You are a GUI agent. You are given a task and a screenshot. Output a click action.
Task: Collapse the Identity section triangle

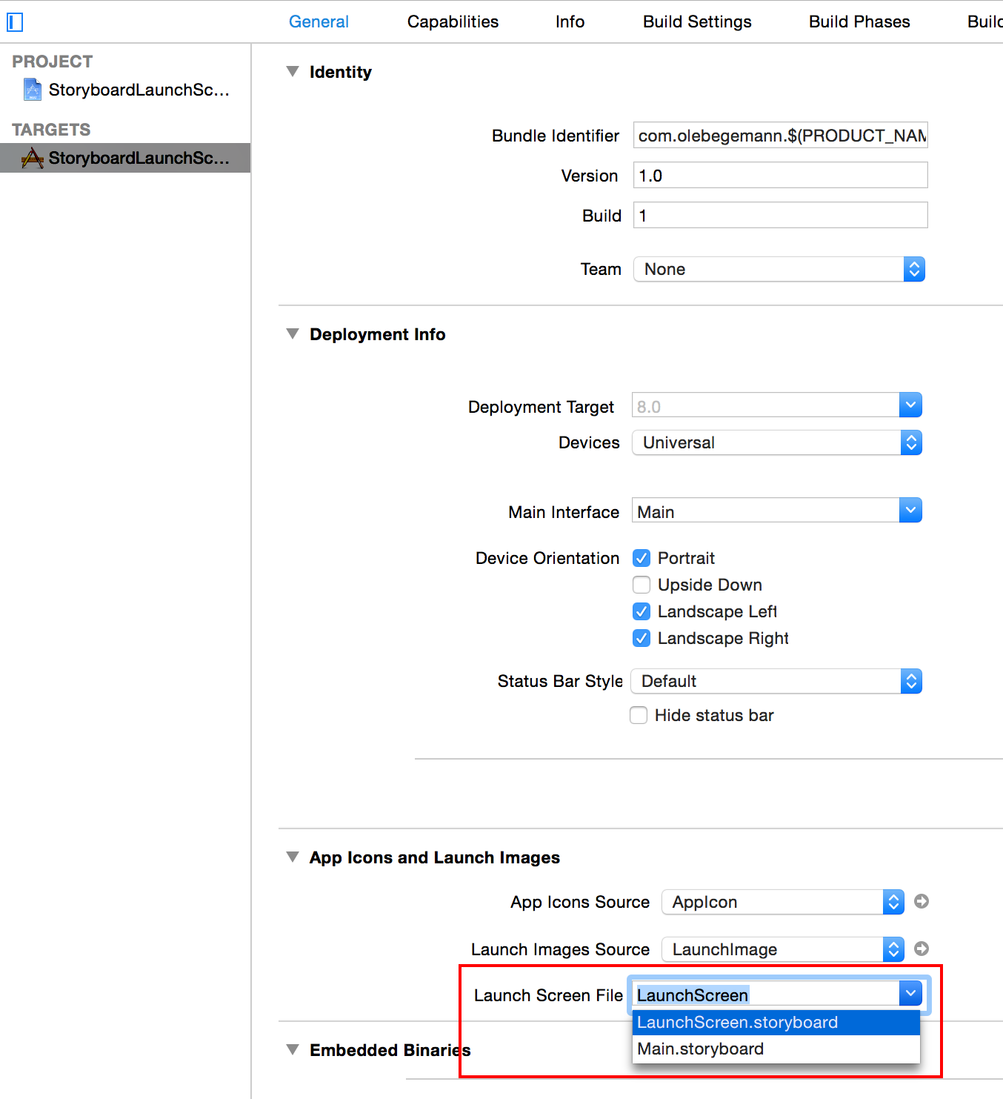293,72
